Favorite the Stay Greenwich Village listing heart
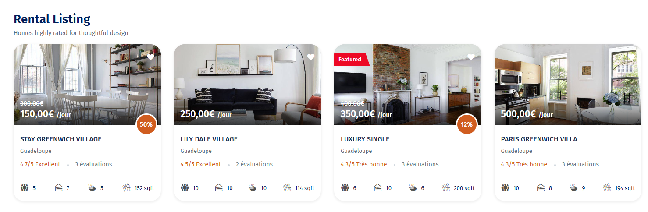Screen dimensions: 648x212 150,57
